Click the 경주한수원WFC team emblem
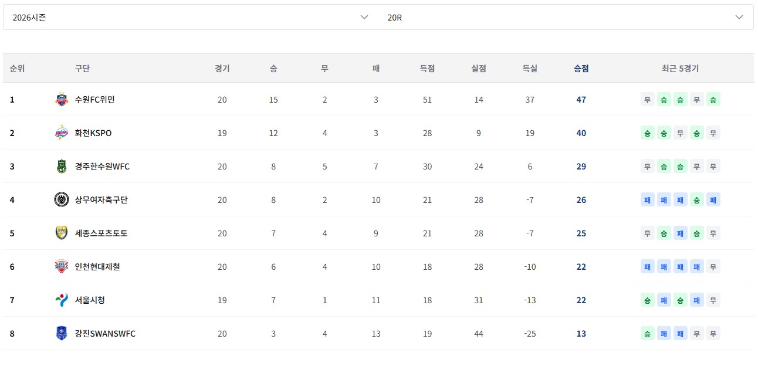 pyautogui.click(x=61, y=167)
